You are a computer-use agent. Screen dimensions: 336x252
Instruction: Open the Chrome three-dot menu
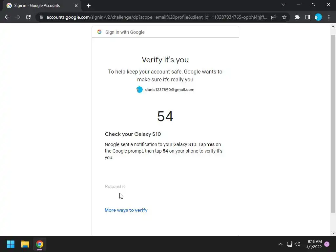329,17
